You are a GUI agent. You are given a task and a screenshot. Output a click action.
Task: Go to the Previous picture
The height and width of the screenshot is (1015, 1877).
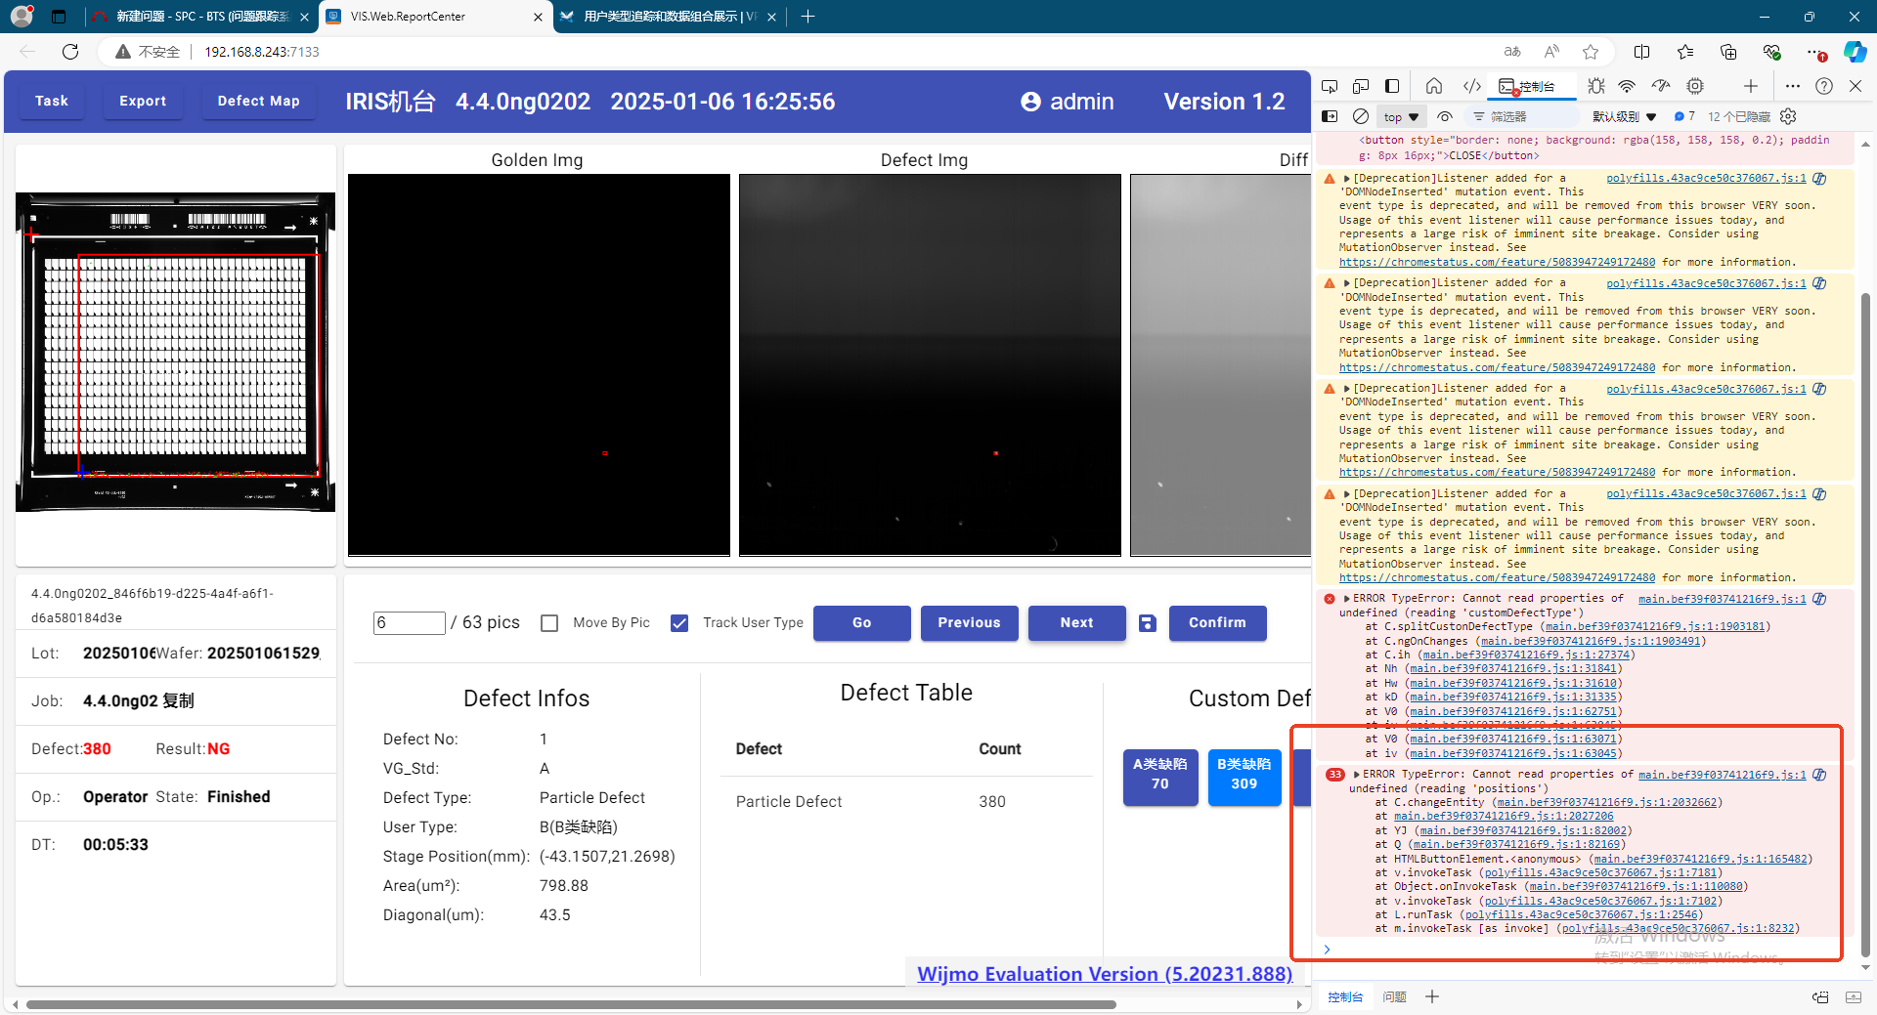[x=970, y=623]
